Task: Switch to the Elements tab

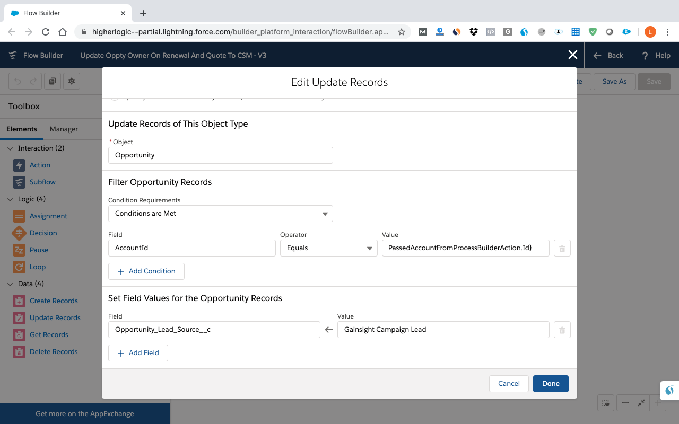Action: point(22,129)
